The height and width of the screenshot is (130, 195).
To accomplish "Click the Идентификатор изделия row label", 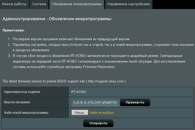I will [22, 92].
